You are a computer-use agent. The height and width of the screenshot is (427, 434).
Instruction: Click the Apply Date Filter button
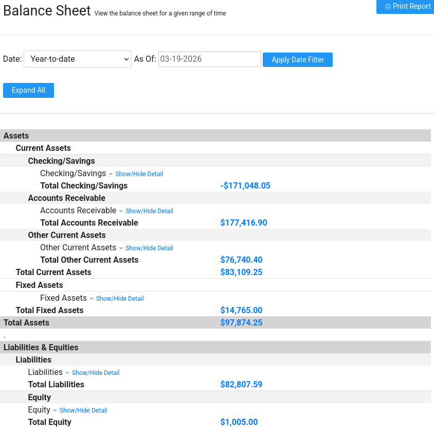tap(297, 59)
